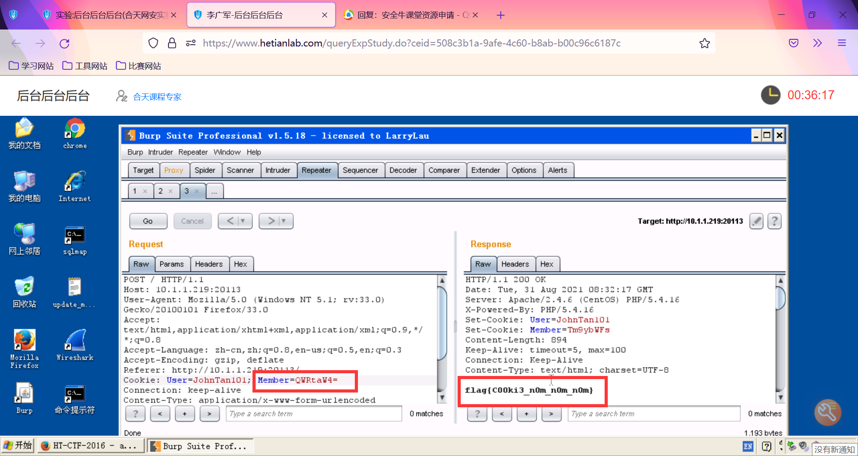Click the tracking protection shield icon

(153, 43)
